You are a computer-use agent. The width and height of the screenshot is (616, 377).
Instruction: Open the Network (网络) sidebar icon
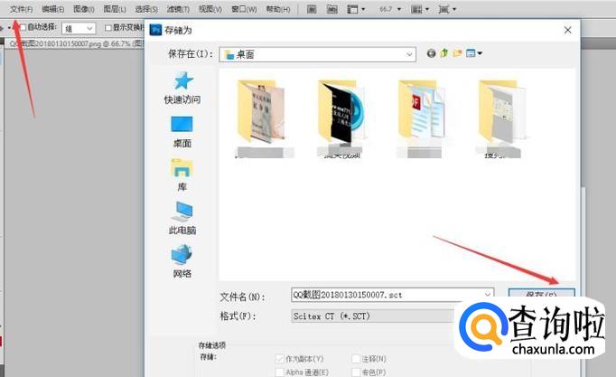182,255
